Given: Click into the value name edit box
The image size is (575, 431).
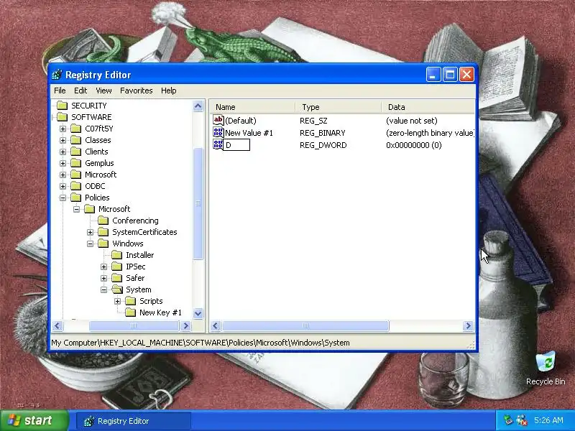Looking at the screenshot, I should tap(236, 145).
